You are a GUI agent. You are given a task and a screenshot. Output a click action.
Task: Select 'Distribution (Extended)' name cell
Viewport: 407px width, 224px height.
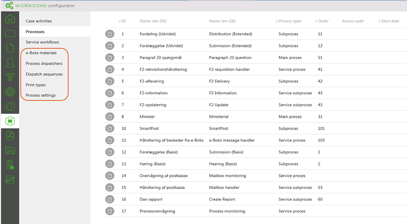click(x=230, y=34)
